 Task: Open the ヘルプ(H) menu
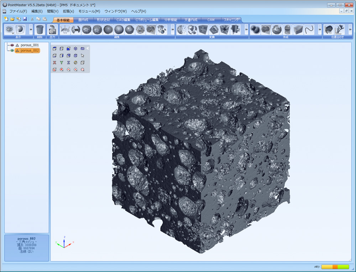point(138,11)
